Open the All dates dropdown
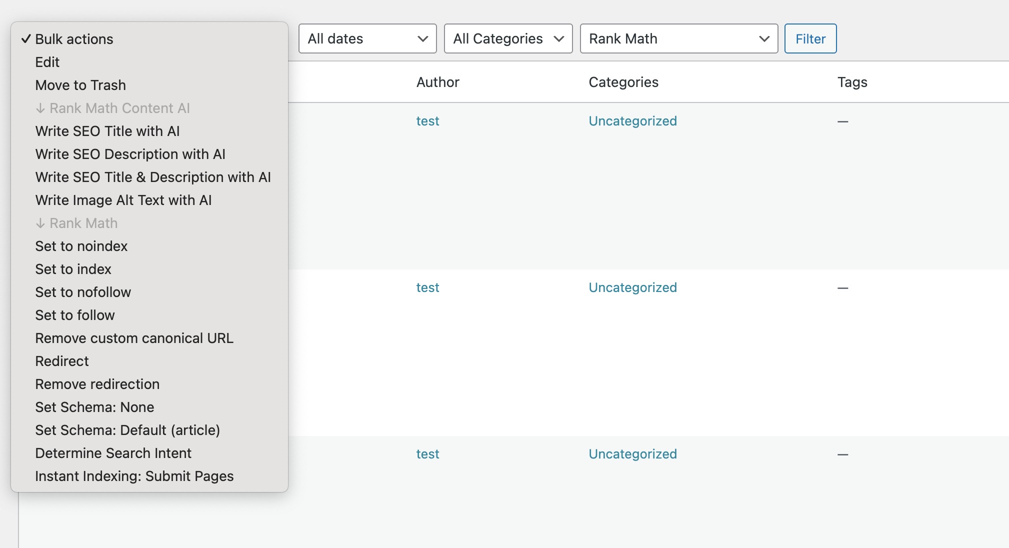Image resolution: width=1009 pixels, height=548 pixels. click(367, 38)
